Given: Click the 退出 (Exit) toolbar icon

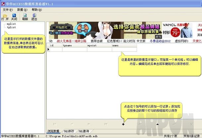Looking at the screenshot, I should pos(34,17).
